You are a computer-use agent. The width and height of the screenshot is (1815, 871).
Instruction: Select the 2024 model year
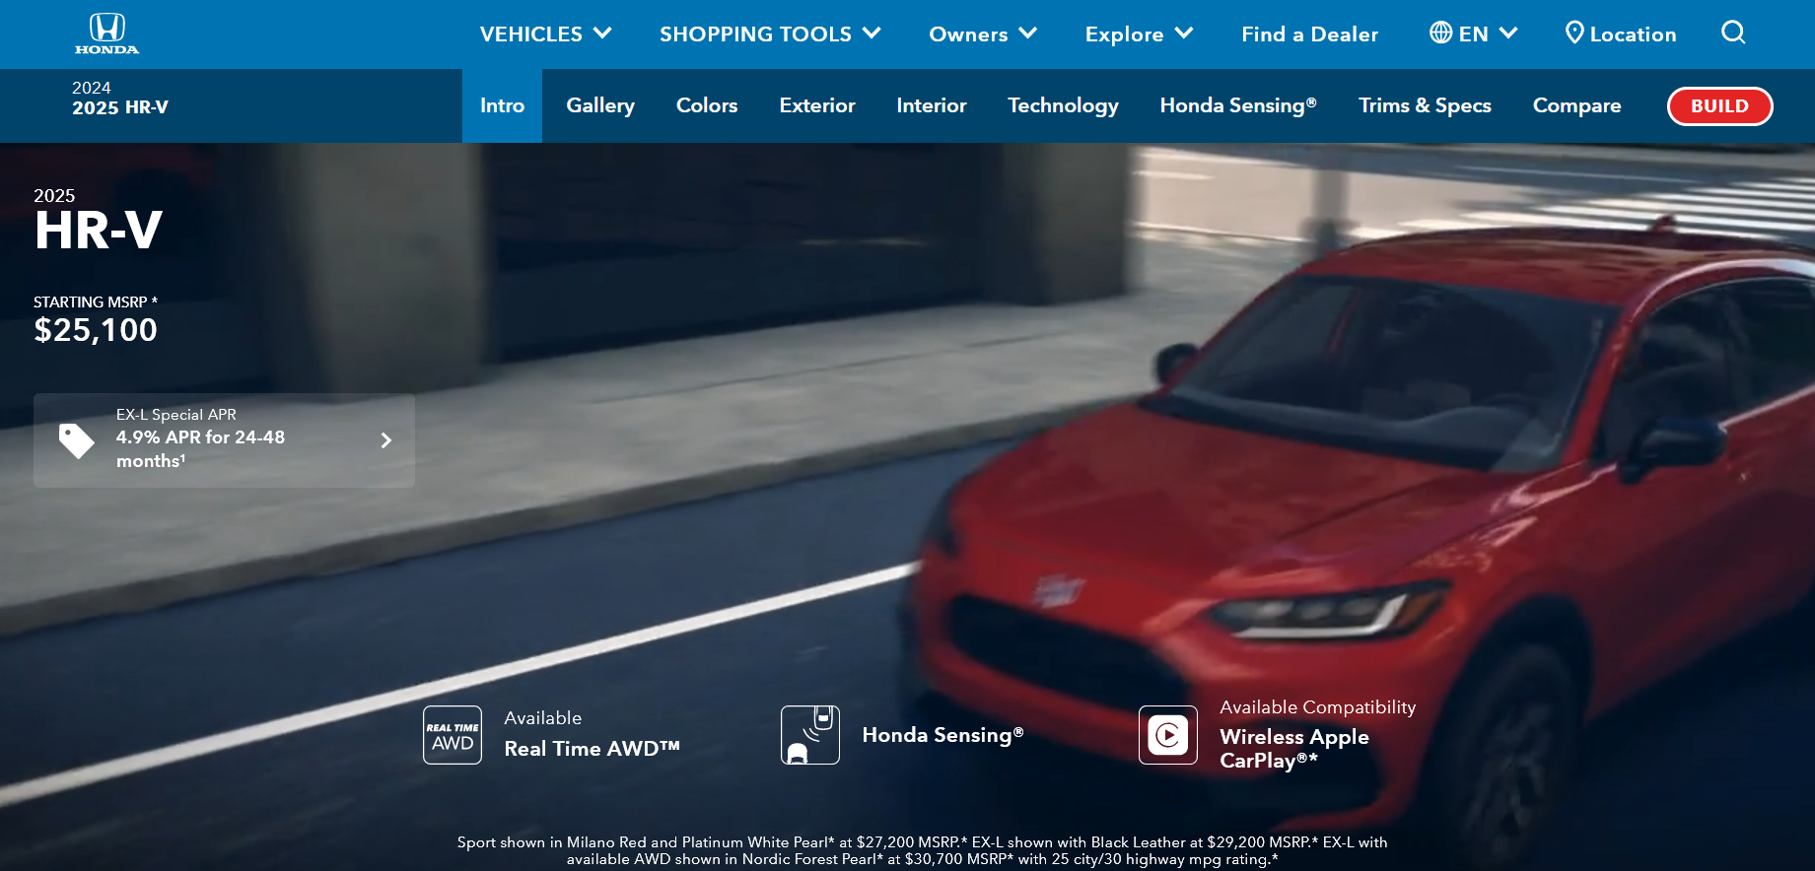tap(92, 88)
